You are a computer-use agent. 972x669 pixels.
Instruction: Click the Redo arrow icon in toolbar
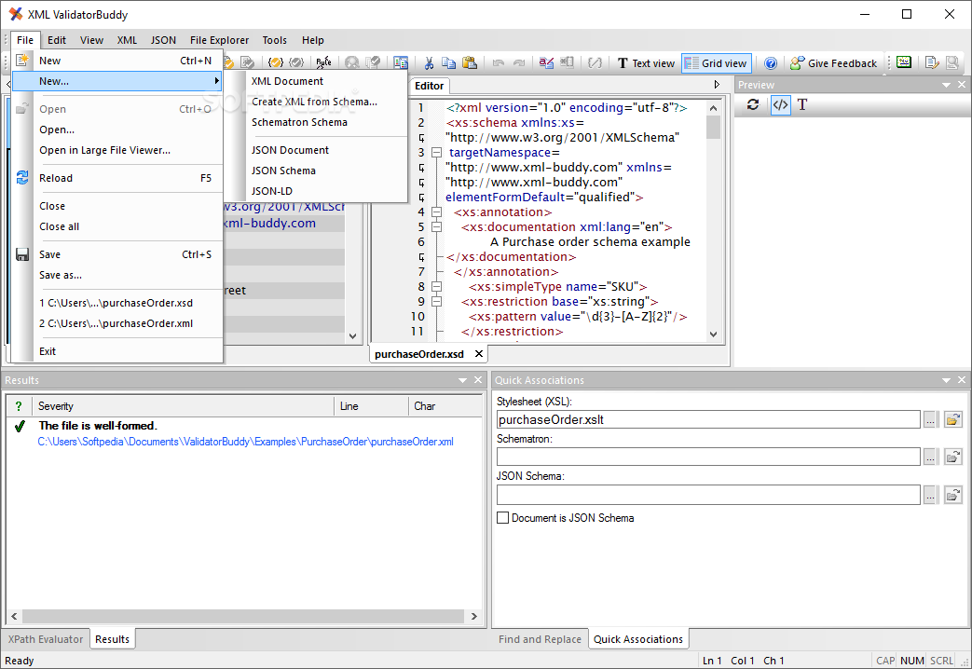coord(519,62)
